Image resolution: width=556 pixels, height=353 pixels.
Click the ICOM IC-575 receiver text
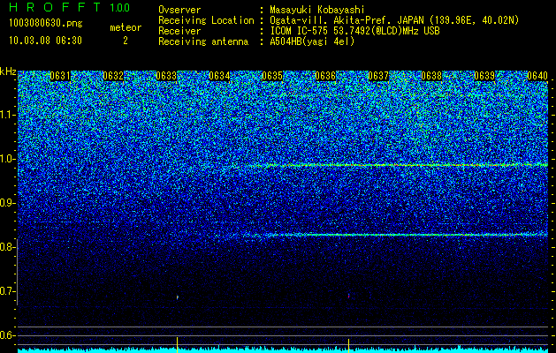point(354,31)
